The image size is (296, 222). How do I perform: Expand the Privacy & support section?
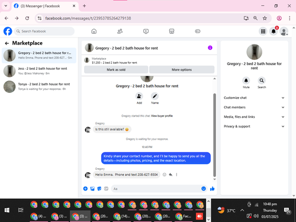(x=254, y=126)
